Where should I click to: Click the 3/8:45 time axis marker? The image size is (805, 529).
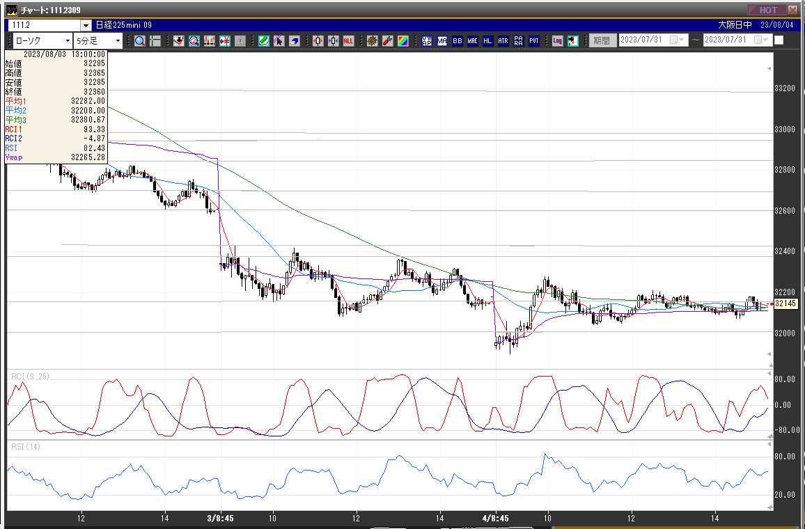[221, 519]
